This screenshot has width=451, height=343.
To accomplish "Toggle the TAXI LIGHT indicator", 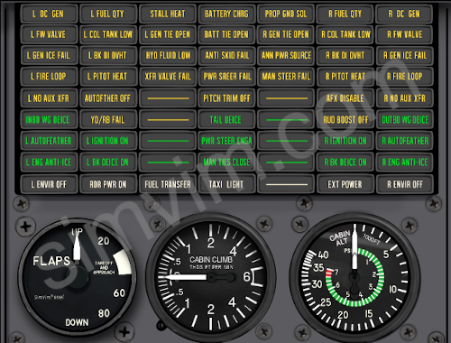I will [x=226, y=184].
